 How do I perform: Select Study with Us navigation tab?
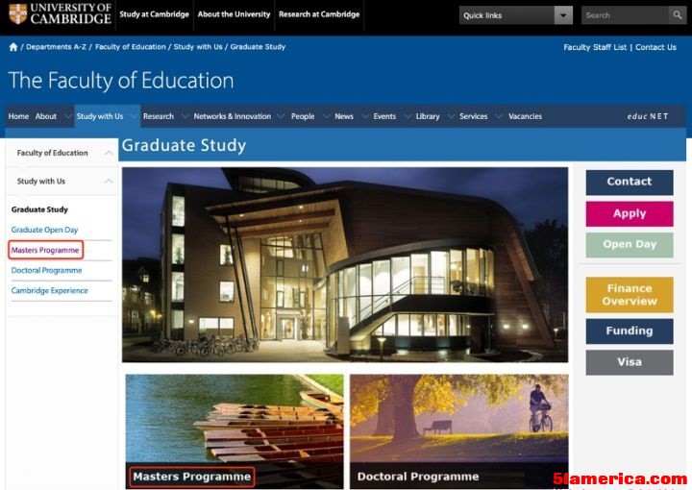100,116
